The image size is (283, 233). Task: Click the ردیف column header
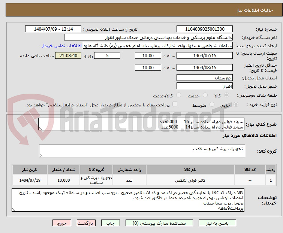(271, 170)
